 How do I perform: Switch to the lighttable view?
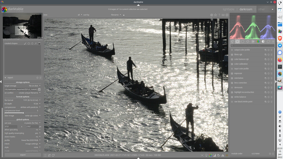tap(228, 9)
